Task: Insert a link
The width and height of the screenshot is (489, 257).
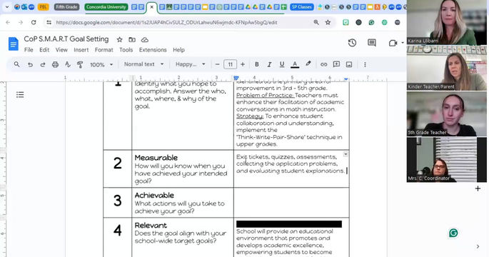Action: pos(323,64)
